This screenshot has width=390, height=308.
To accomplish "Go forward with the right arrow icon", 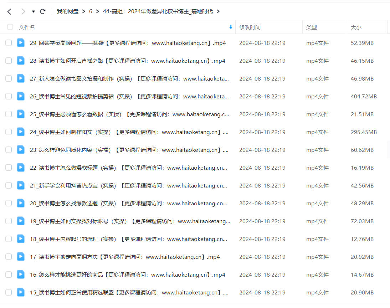I will click(x=23, y=11).
